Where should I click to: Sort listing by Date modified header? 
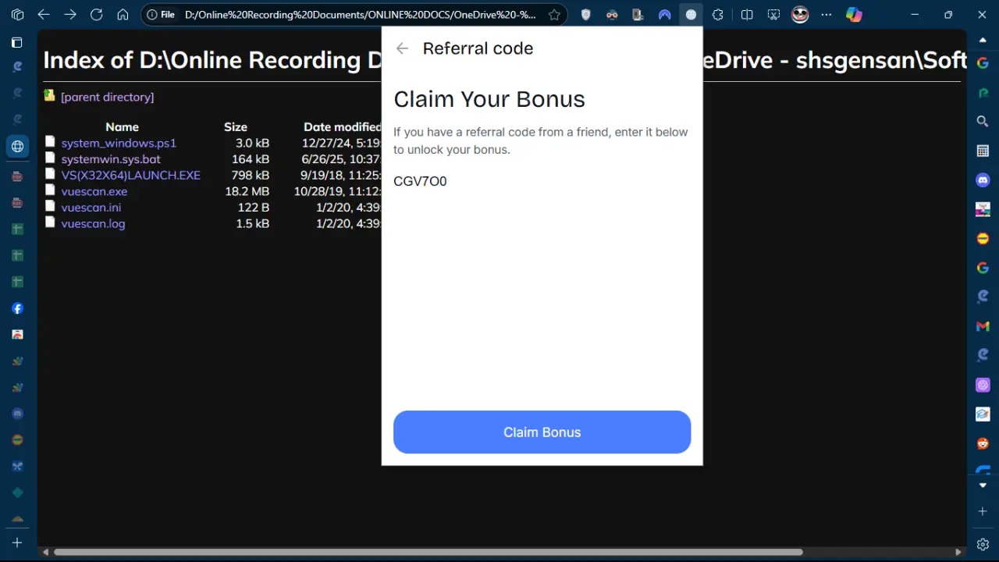[342, 126]
